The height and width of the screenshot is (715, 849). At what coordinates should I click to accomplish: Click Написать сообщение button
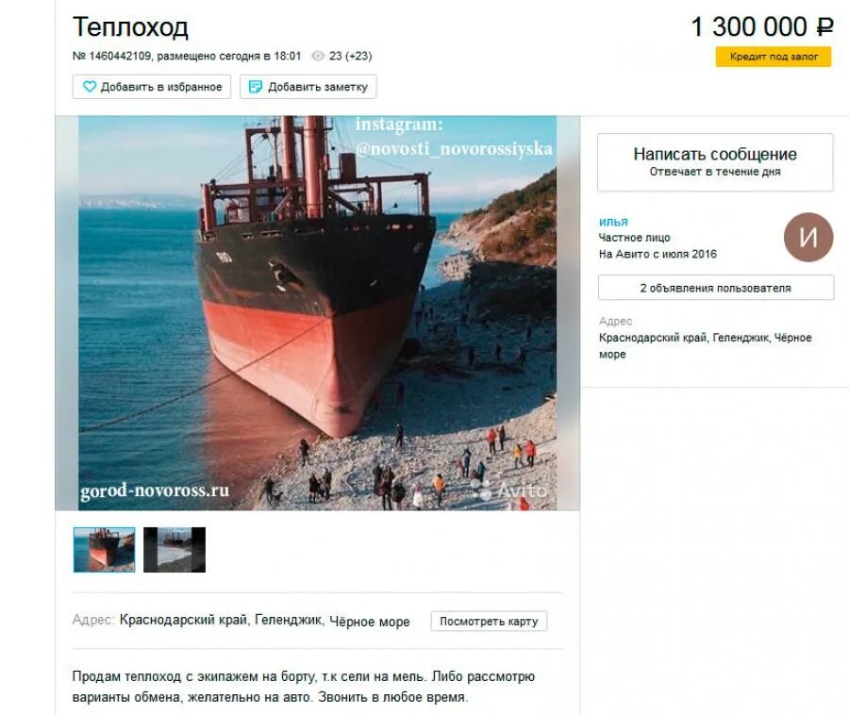715,162
